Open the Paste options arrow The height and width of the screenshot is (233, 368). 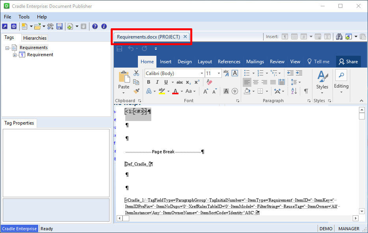(x=123, y=93)
